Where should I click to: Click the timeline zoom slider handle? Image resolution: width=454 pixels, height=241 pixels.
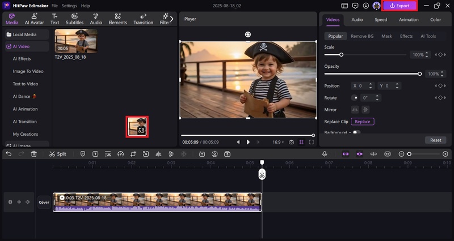click(x=409, y=154)
